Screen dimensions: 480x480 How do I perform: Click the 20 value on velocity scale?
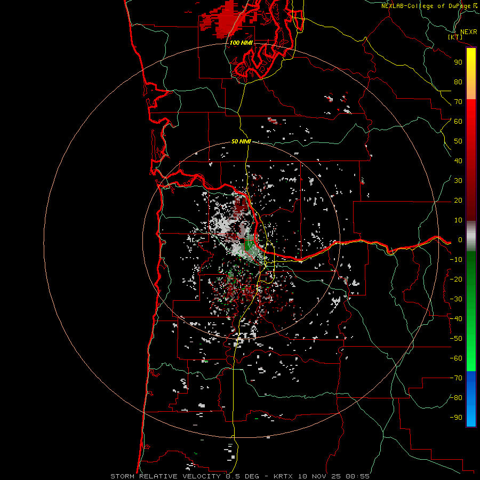point(458,201)
